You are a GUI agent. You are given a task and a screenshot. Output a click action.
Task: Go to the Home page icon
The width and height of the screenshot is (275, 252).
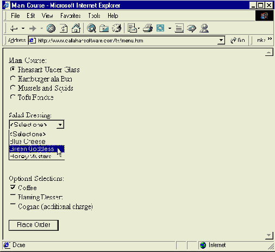pos(76,28)
